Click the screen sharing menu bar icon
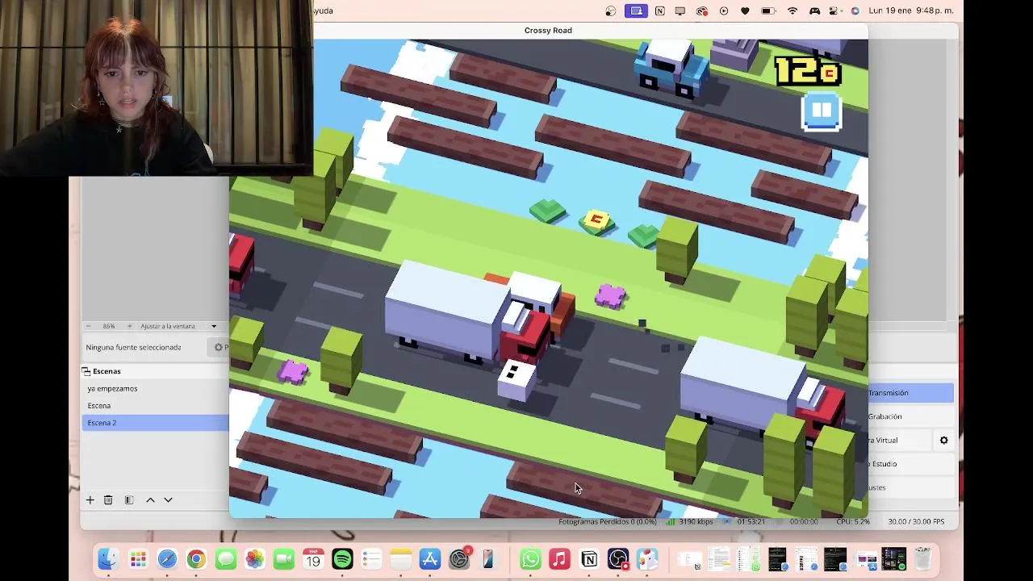 click(636, 10)
